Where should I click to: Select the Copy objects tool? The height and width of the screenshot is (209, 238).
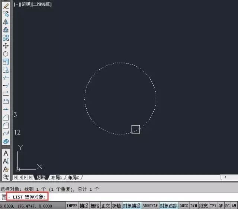[6, 14]
